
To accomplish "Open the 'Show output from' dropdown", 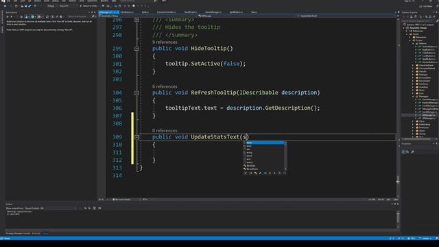I will click(50, 209).
